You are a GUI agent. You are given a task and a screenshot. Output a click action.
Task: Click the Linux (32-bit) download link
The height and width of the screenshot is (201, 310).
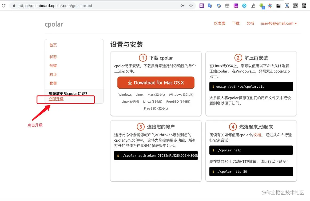[153, 102]
